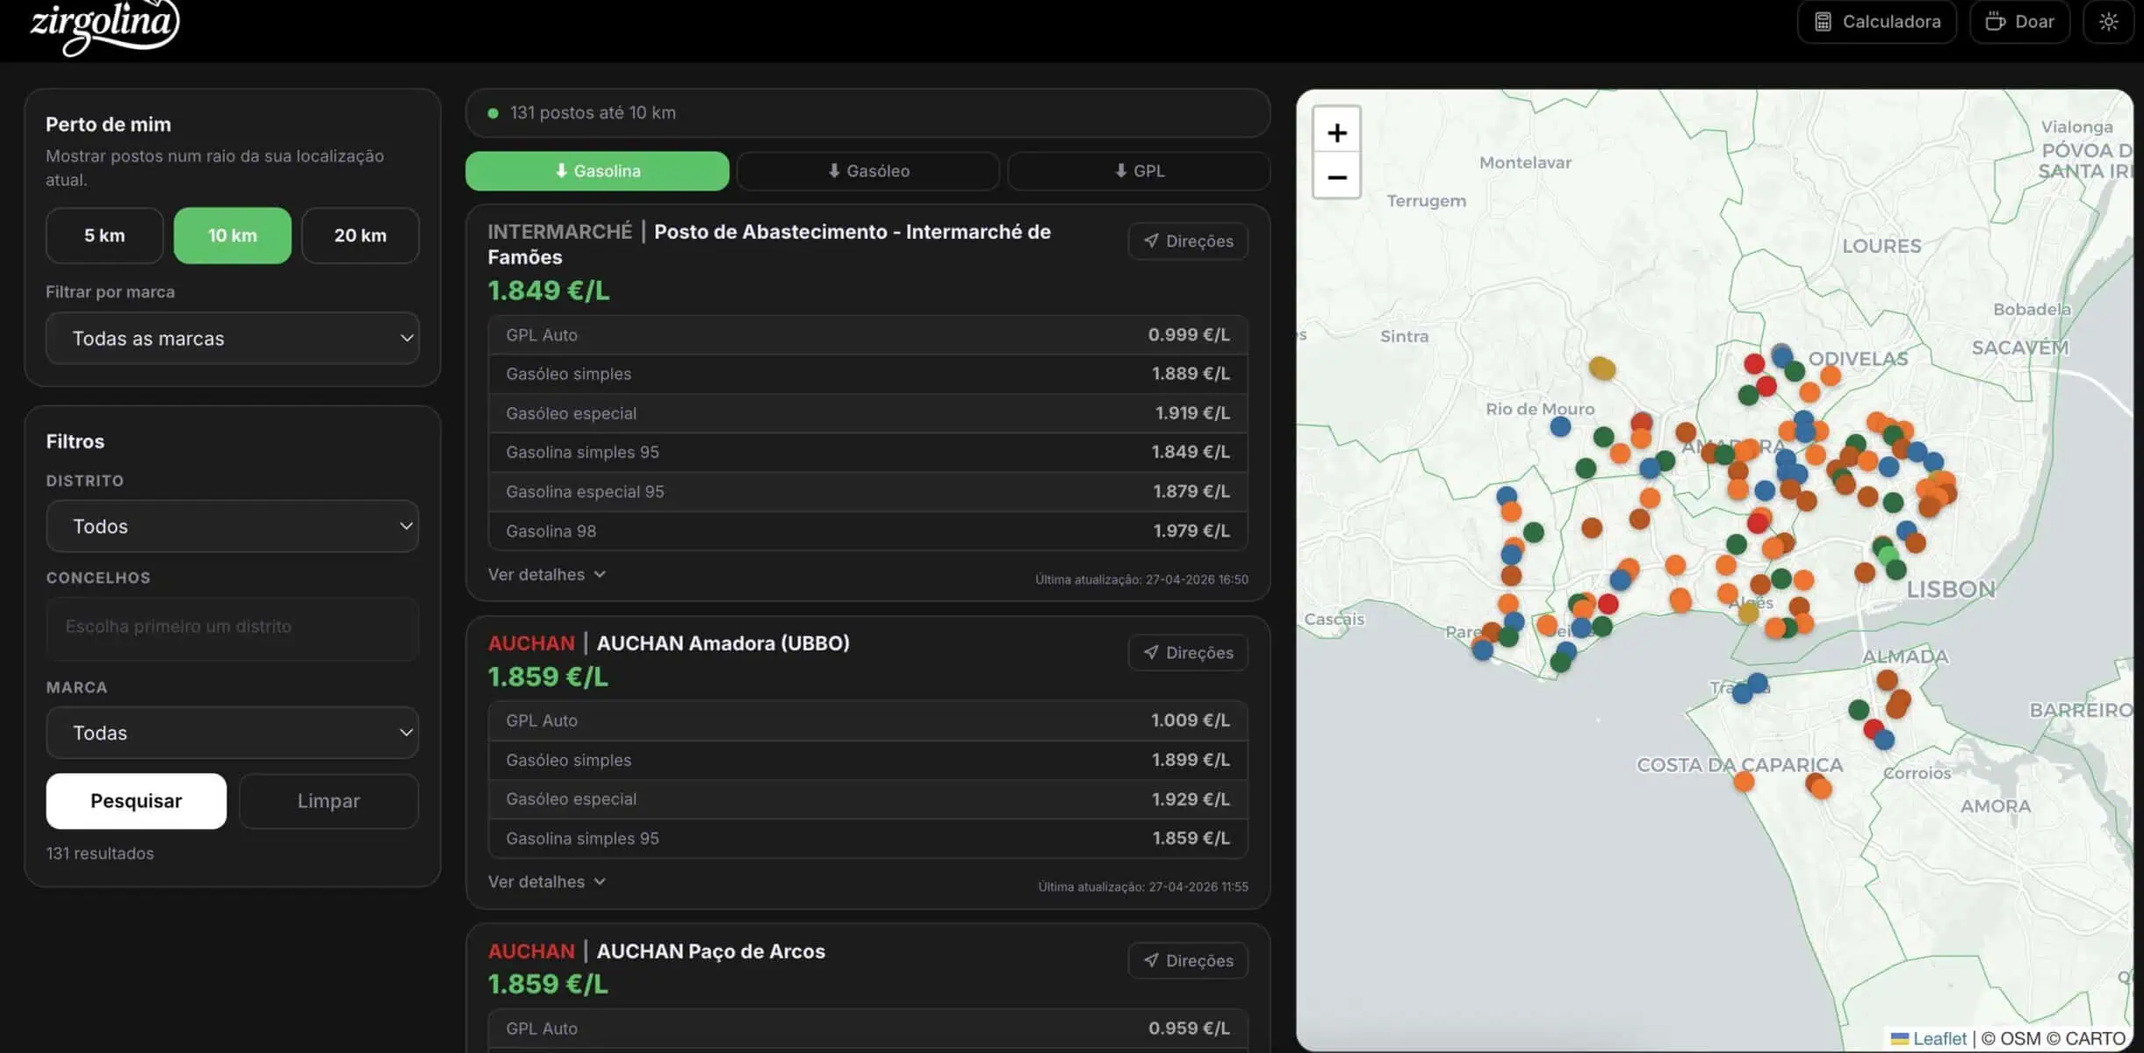Go to the zirgolina logo home
Screen dimensions: 2144x1053
[104, 26]
